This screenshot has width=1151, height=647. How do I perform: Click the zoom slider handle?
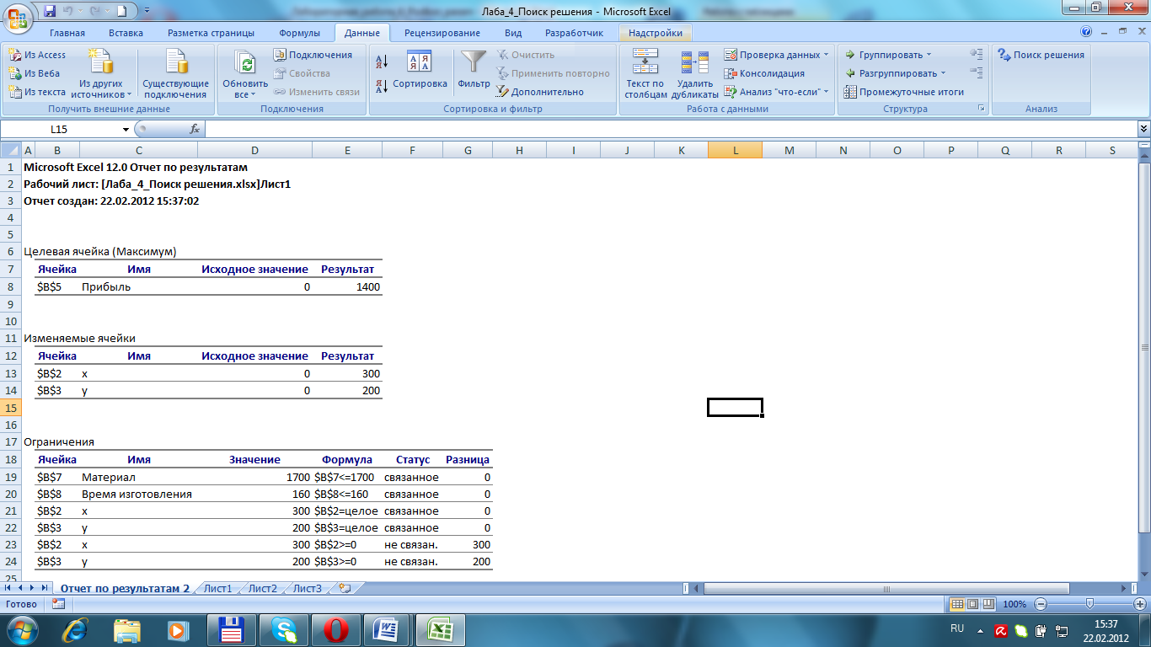pyautogui.click(x=1090, y=604)
